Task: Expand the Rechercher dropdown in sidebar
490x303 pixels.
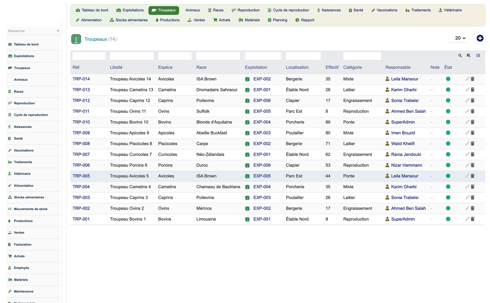Action: coord(33,31)
